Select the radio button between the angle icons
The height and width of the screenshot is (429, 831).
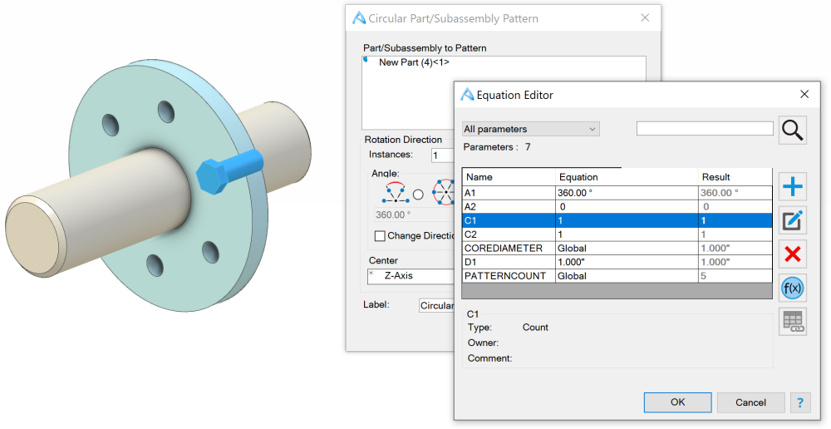pyautogui.click(x=418, y=195)
